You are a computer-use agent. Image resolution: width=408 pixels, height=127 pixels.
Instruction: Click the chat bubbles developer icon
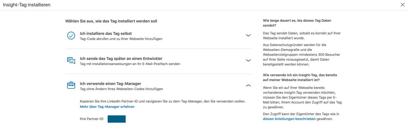coord(71,61)
